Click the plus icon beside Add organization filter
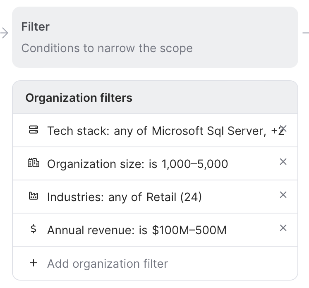 tap(34, 263)
